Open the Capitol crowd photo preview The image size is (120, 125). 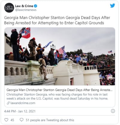tap(60, 56)
